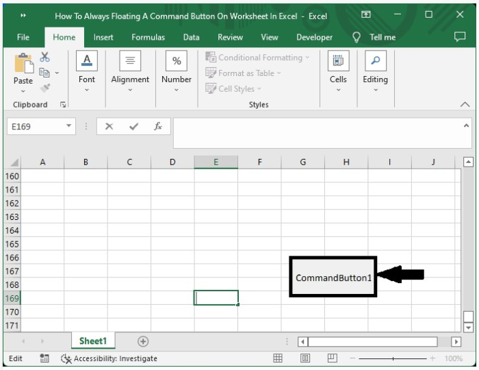The width and height of the screenshot is (479, 370).
Task: Click the Enter checkmark in formula bar
Action: (x=134, y=126)
